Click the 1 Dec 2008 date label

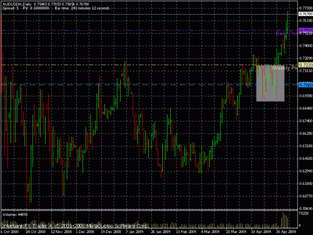point(85,232)
